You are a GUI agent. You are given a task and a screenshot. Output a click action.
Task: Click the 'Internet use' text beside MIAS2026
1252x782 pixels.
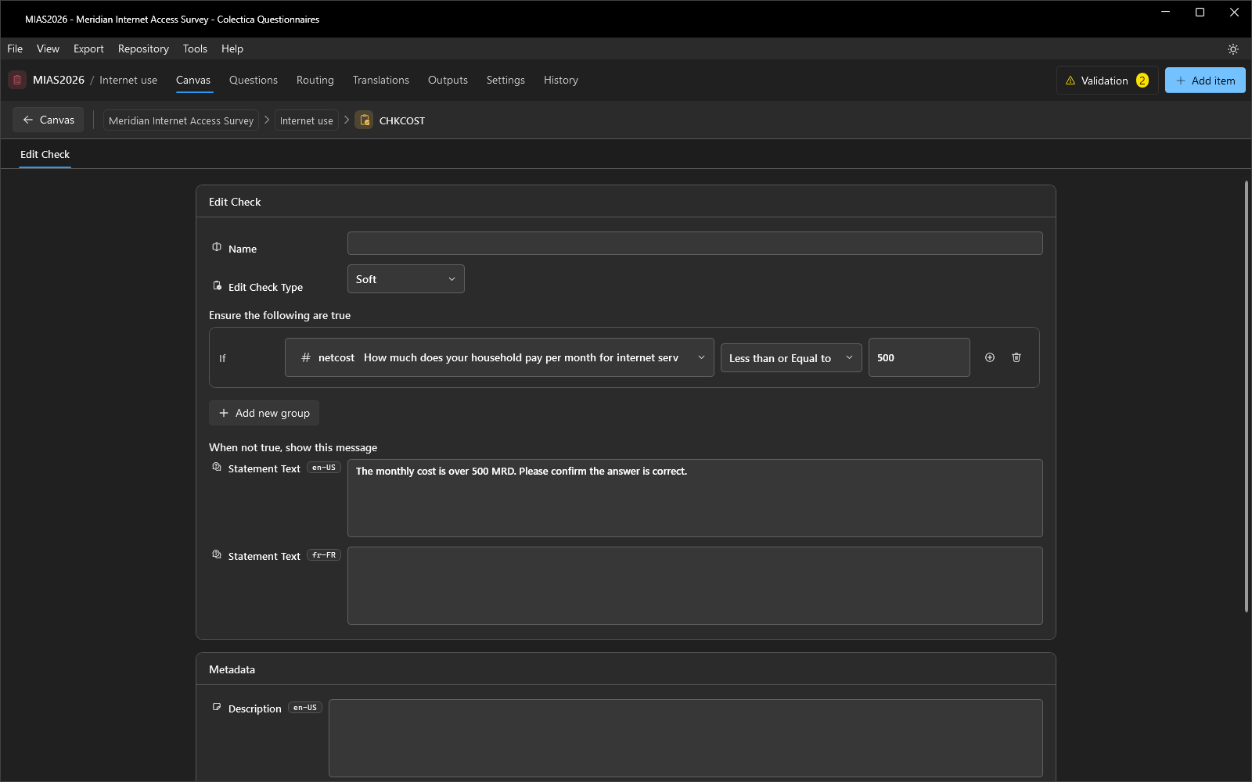pos(128,80)
